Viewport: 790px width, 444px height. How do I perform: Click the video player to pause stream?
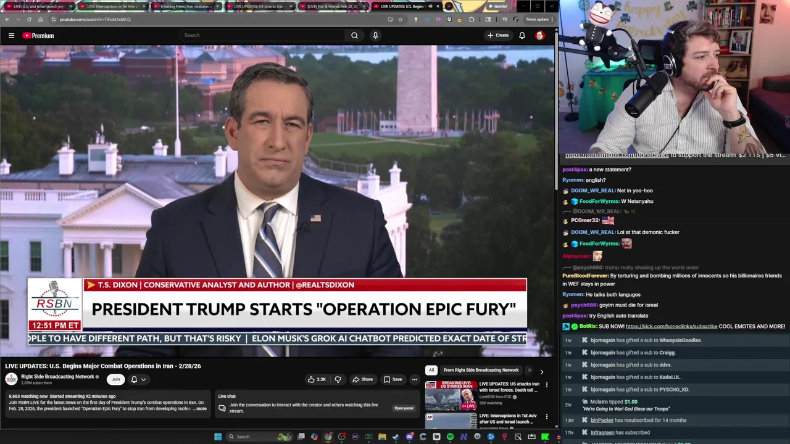(277, 200)
